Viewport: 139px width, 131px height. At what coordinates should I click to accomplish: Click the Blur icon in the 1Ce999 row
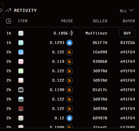point(69,52)
